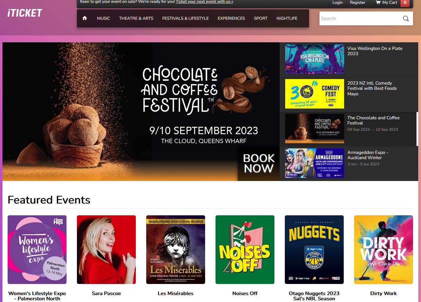Click the search magnifier icon

pos(406,19)
